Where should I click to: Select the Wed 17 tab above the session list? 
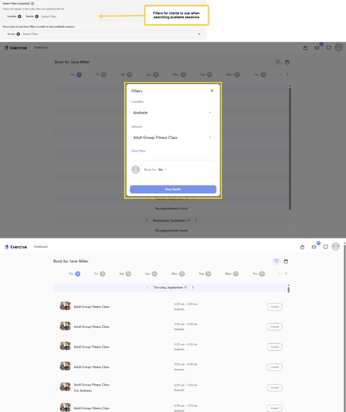232,274
